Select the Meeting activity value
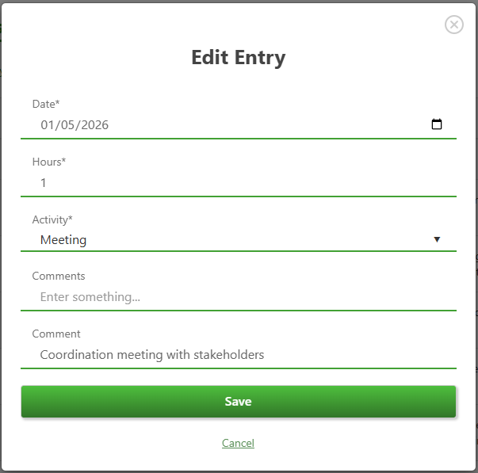The width and height of the screenshot is (478, 473). coord(63,240)
